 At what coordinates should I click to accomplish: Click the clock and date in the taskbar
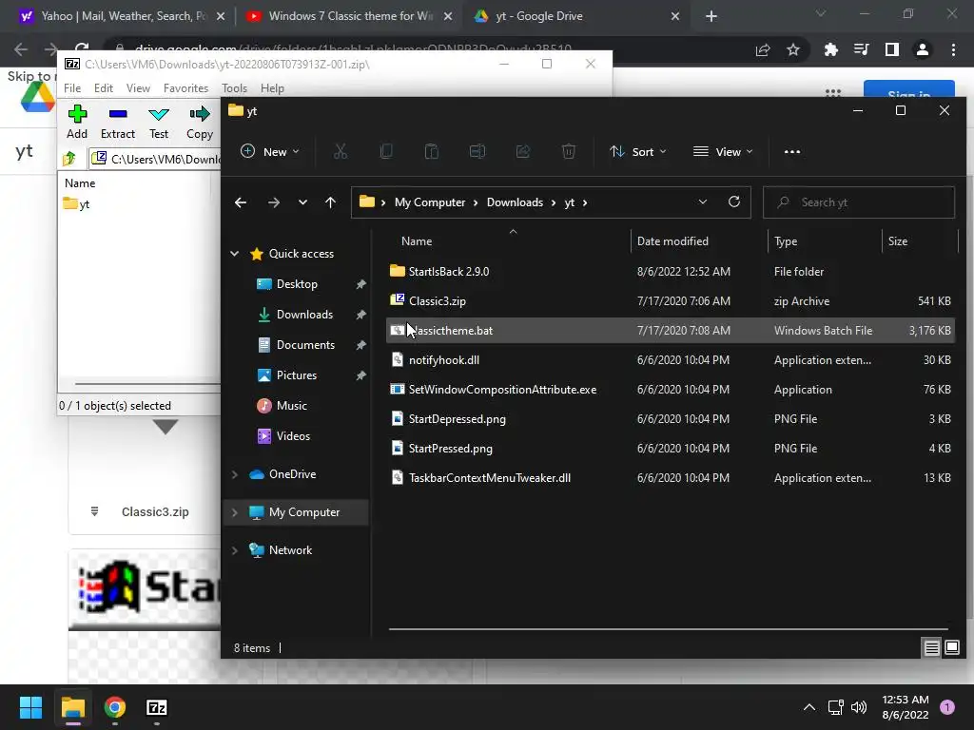906,707
